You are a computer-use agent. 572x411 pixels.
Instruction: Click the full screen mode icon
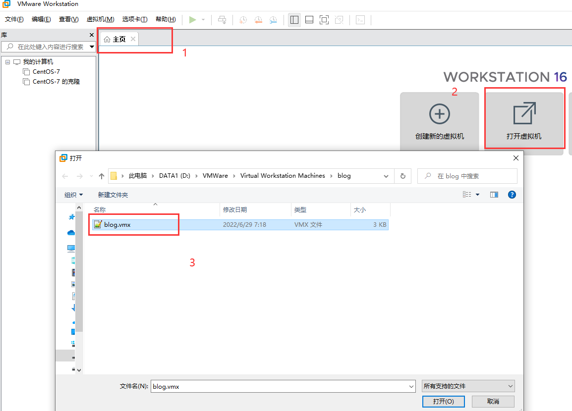(x=324, y=20)
